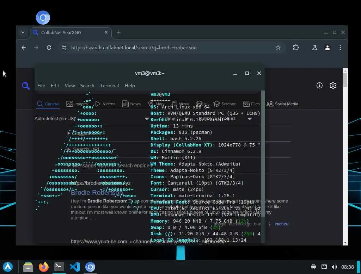Bookmark this page with the star icon
The height and width of the screenshot is (274, 361).
tap(278, 48)
